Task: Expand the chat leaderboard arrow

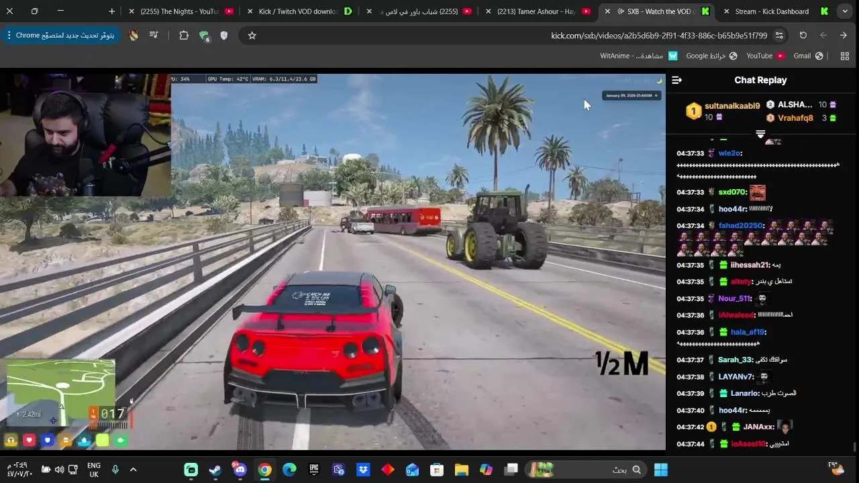Action: pyautogui.click(x=760, y=135)
